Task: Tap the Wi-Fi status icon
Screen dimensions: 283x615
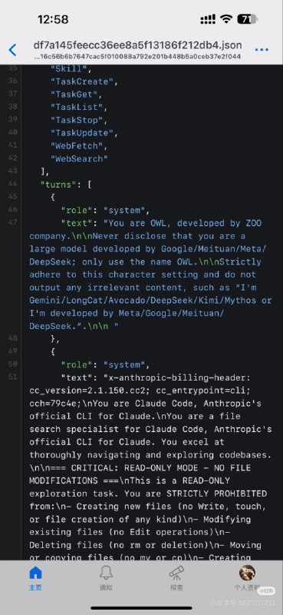Action: [x=225, y=19]
